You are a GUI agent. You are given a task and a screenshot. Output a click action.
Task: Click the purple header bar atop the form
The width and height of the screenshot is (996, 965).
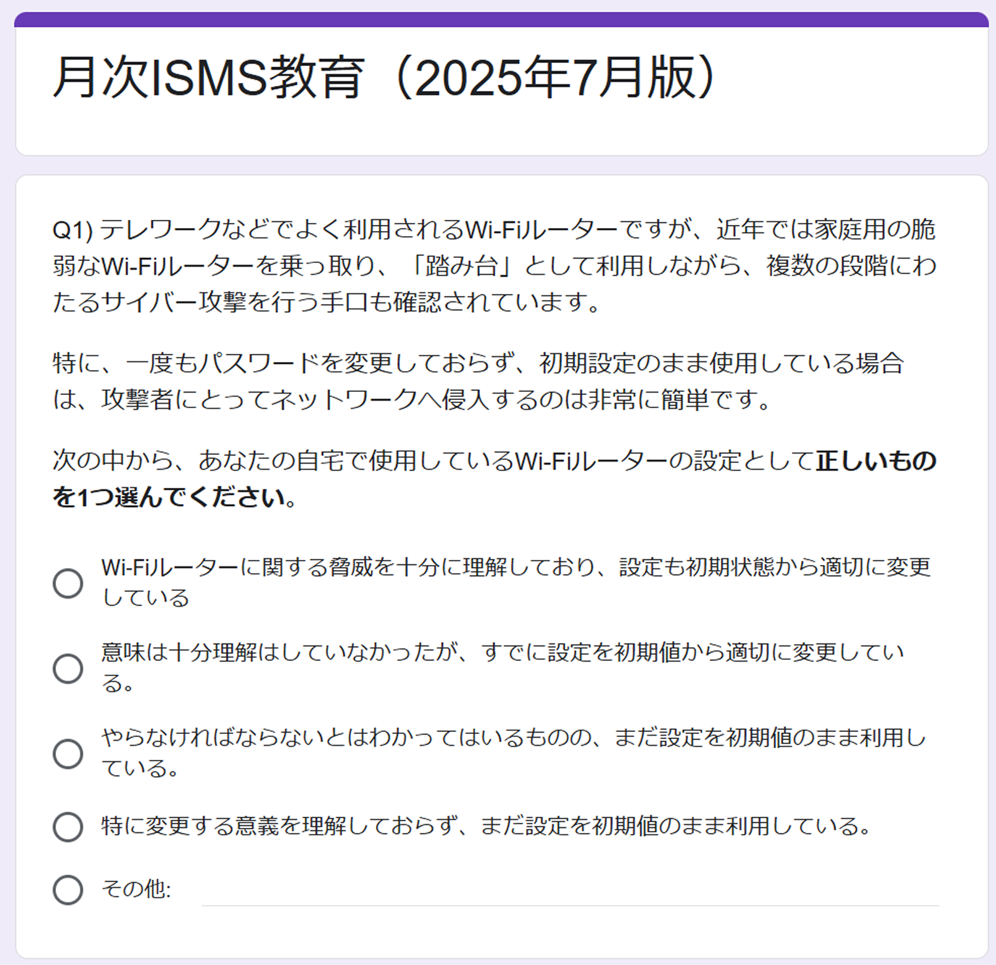click(x=502, y=19)
